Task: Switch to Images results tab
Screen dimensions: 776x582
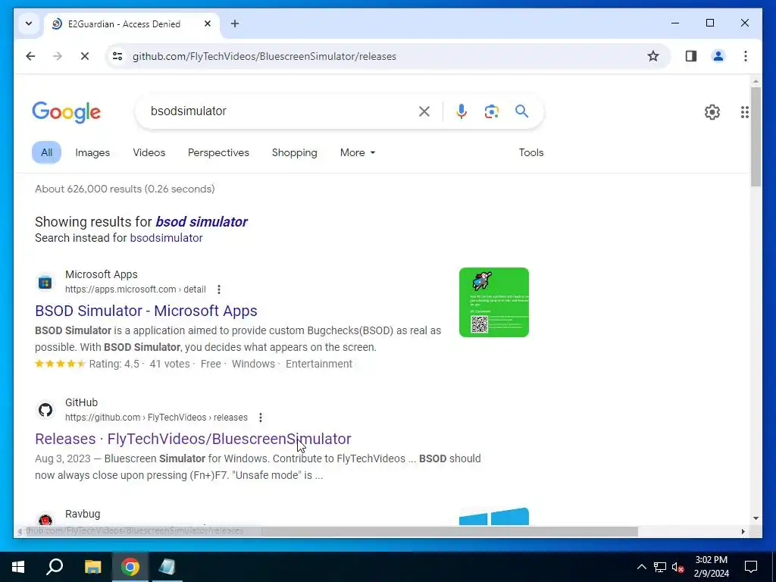Action: point(92,152)
